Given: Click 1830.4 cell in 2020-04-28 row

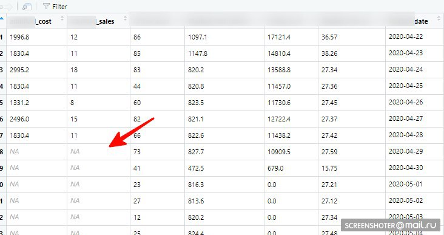Looking at the screenshot, I should pyautogui.click(x=19, y=136).
